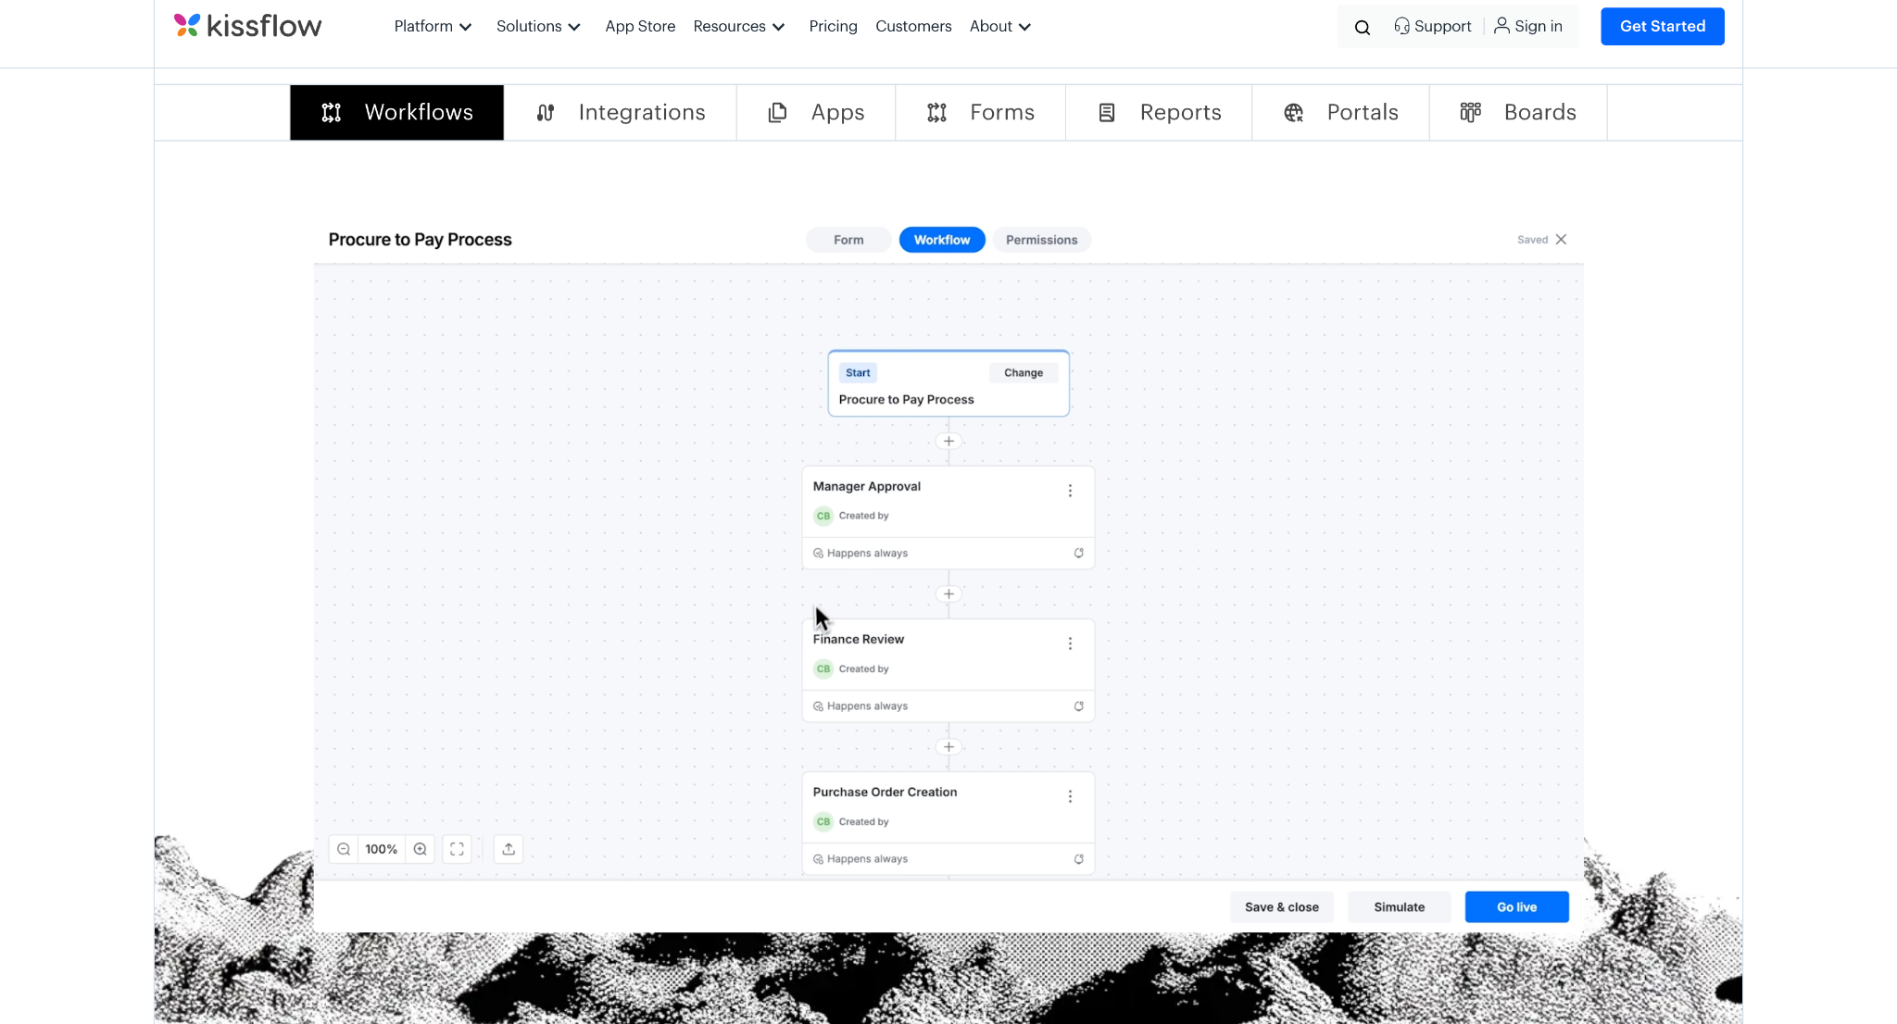Click the 100% zoom level
This screenshot has height=1024, width=1897.
[382, 849]
